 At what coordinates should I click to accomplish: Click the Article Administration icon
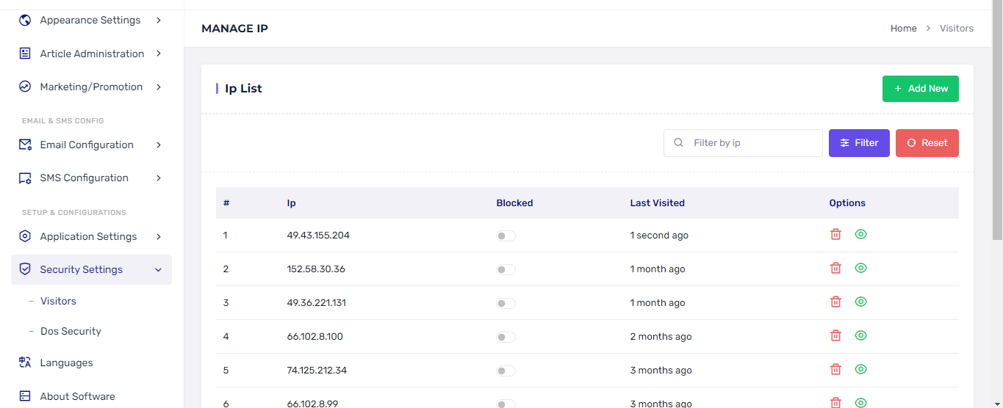click(25, 54)
